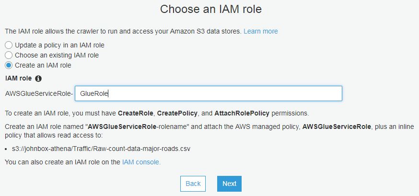Click the info icon beside IAM role
Screen dimensions: 419x196
point(38,78)
